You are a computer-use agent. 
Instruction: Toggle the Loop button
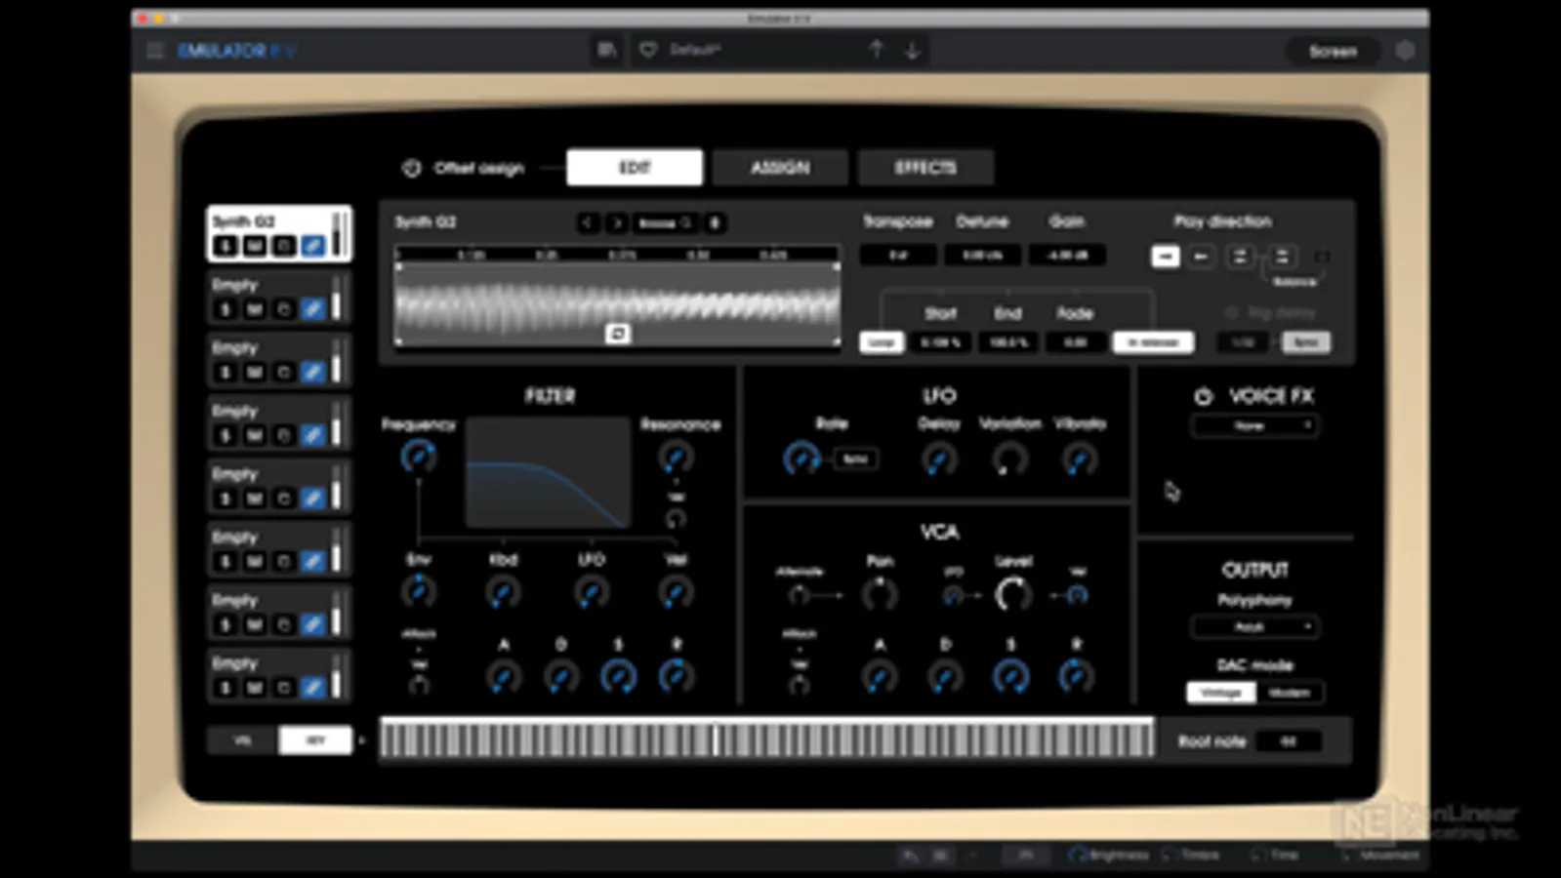click(x=882, y=342)
